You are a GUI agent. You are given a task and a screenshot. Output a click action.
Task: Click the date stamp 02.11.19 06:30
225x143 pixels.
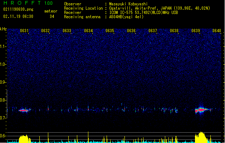tap(18, 16)
